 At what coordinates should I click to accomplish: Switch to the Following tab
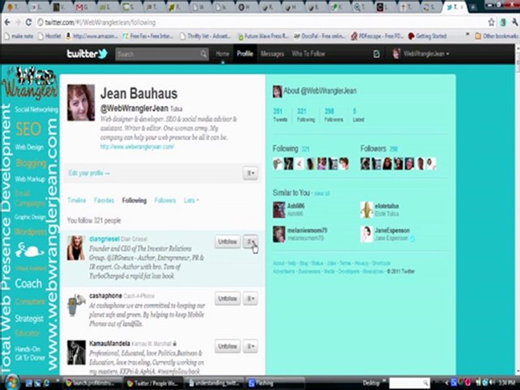(x=134, y=200)
